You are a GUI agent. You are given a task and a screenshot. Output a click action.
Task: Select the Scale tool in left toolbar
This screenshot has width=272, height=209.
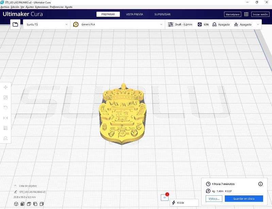tap(5, 98)
